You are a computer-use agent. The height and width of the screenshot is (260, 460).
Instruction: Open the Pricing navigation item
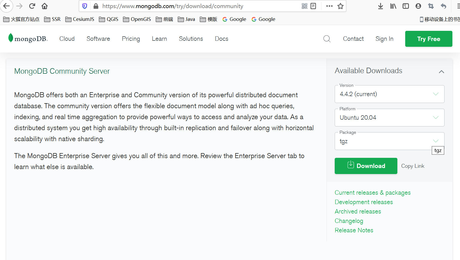tap(131, 39)
